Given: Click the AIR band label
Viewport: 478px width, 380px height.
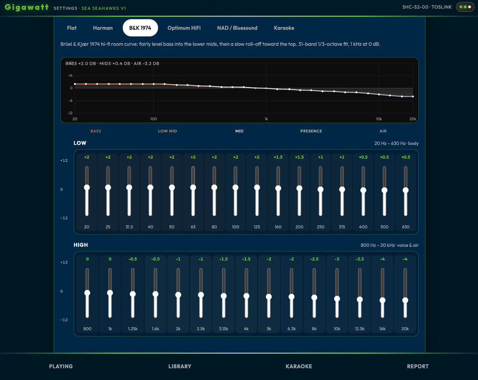Looking at the screenshot, I should pyautogui.click(x=383, y=131).
